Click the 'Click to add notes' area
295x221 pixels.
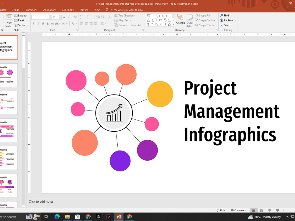pos(41,202)
